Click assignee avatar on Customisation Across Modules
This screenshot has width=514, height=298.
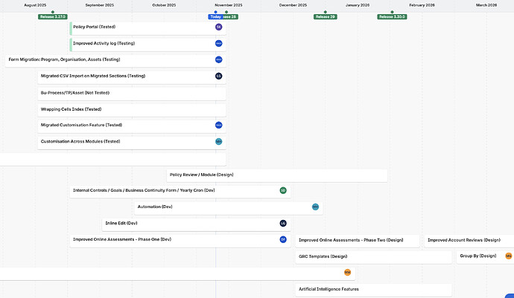click(219, 141)
